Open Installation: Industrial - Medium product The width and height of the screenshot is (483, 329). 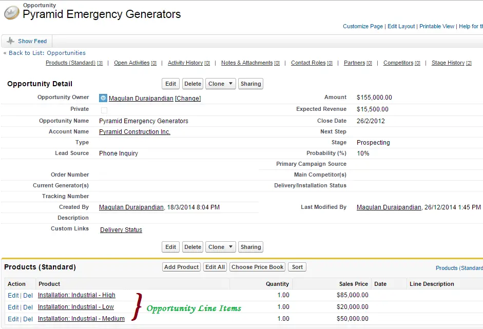81,319
